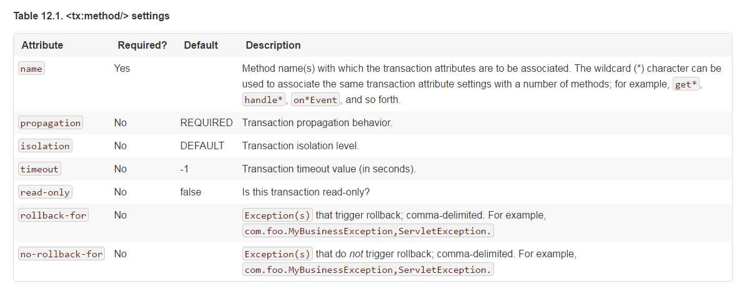The image size is (747, 296).
Task: Click the Attribute column header
Action: click(42, 46)
